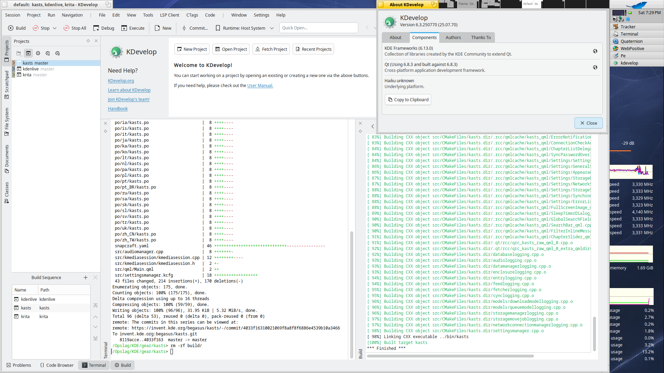Open Tracker in the Haiku Deskbar
664x373 pixels.
tap(636, 27)
